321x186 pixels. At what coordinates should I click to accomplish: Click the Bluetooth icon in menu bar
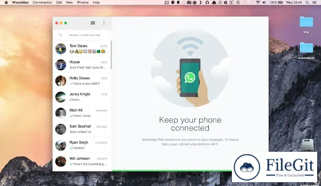point(252,2)
